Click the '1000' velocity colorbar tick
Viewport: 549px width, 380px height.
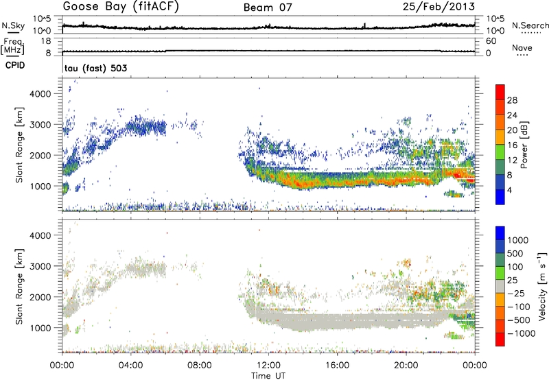pyautogui.click(x=518, y=240)
